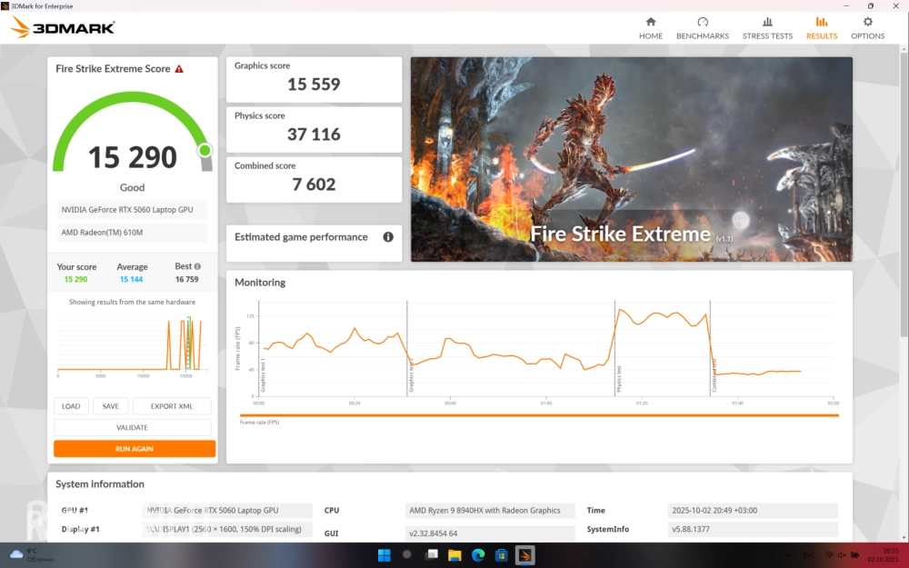Open Microsoft Edge from the taskbar
The height and width of the screenshot is (568, 909).
tap(478, 555)
